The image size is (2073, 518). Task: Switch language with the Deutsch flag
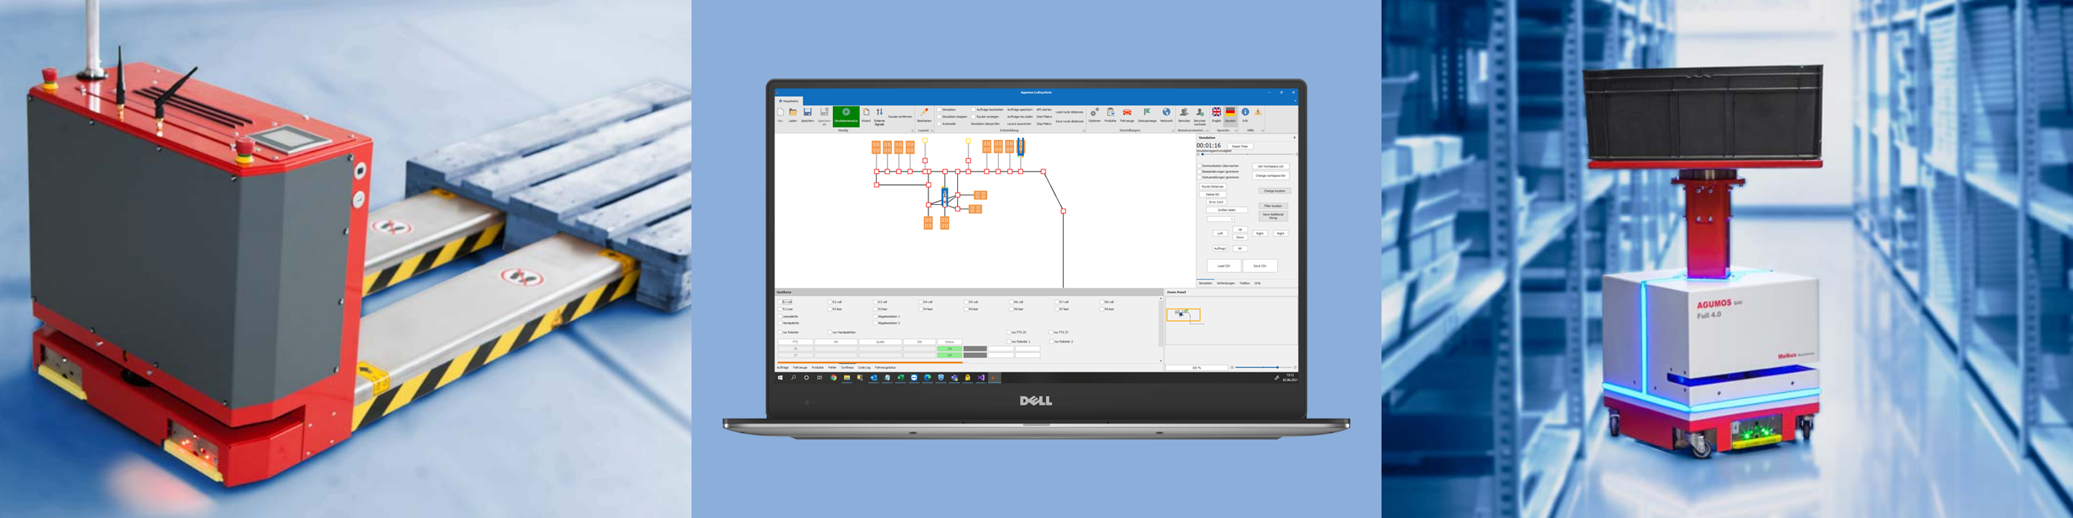(1230, 112)
